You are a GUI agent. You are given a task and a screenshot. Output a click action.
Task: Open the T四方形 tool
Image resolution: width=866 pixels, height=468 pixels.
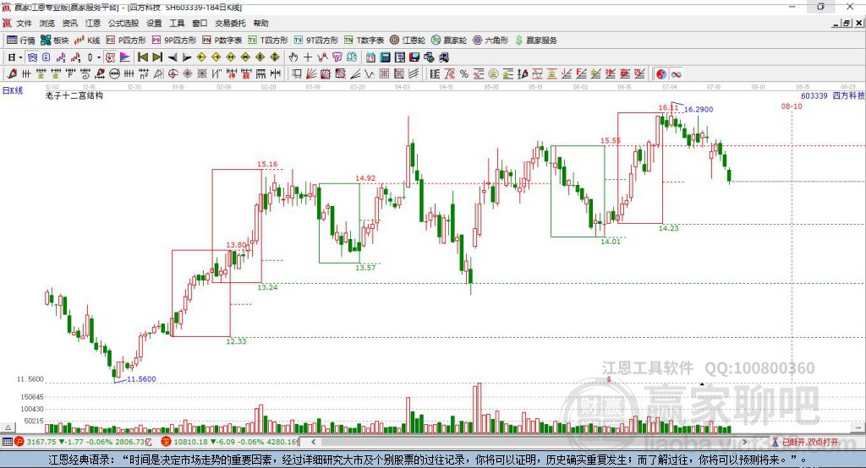pyautogui.click(x=268, y=41)
